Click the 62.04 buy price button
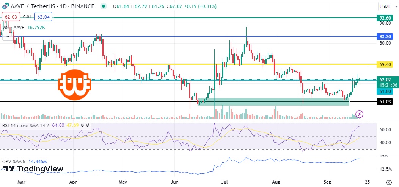The width and height of the screenshot is (399, 187). coord(43,17)
